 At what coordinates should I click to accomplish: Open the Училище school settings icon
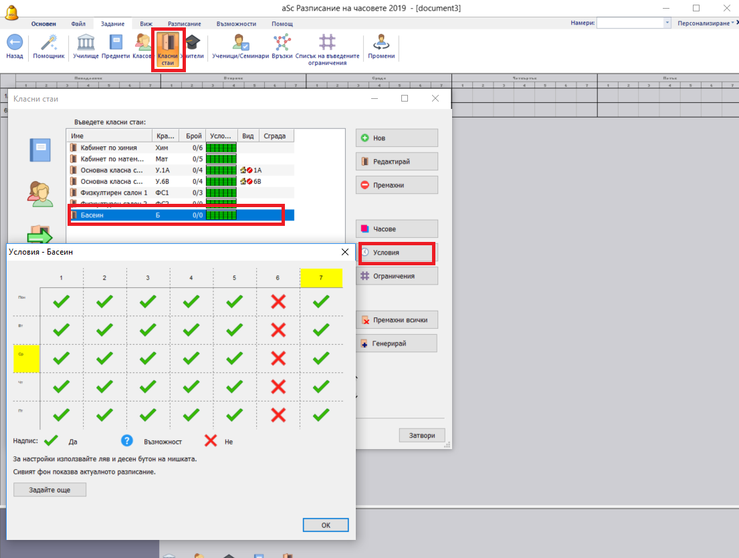[x=86, y=43]
